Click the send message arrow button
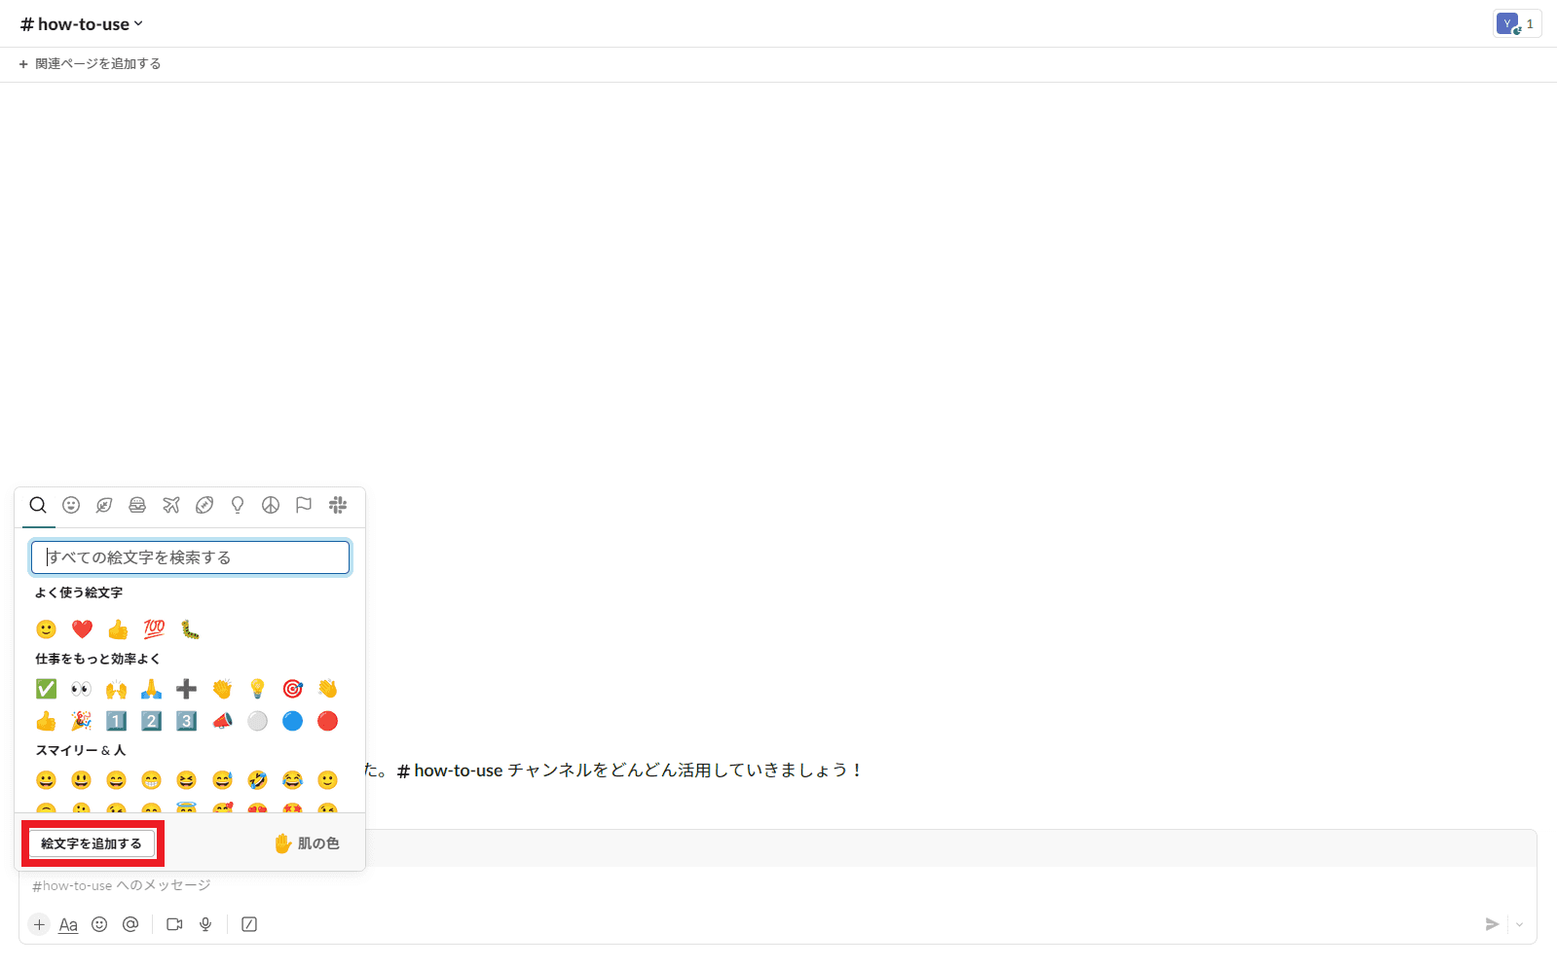Viewport: 1557px width, 968px height. point(1492,924)
